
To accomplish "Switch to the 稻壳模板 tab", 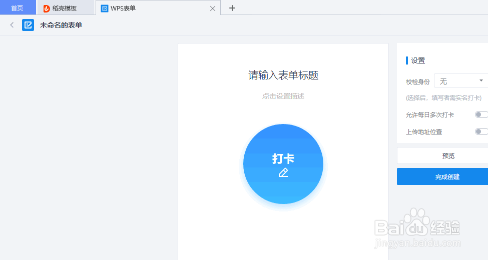I will click(x=66, y=8).
